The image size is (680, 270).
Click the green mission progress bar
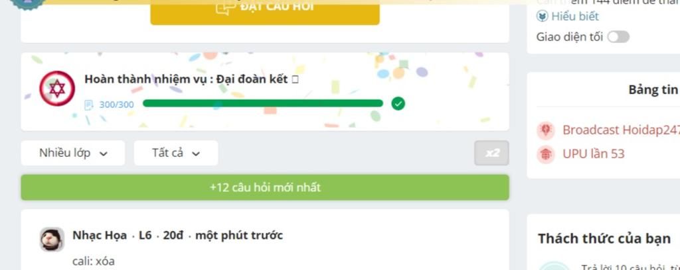(x=263, y=103)
